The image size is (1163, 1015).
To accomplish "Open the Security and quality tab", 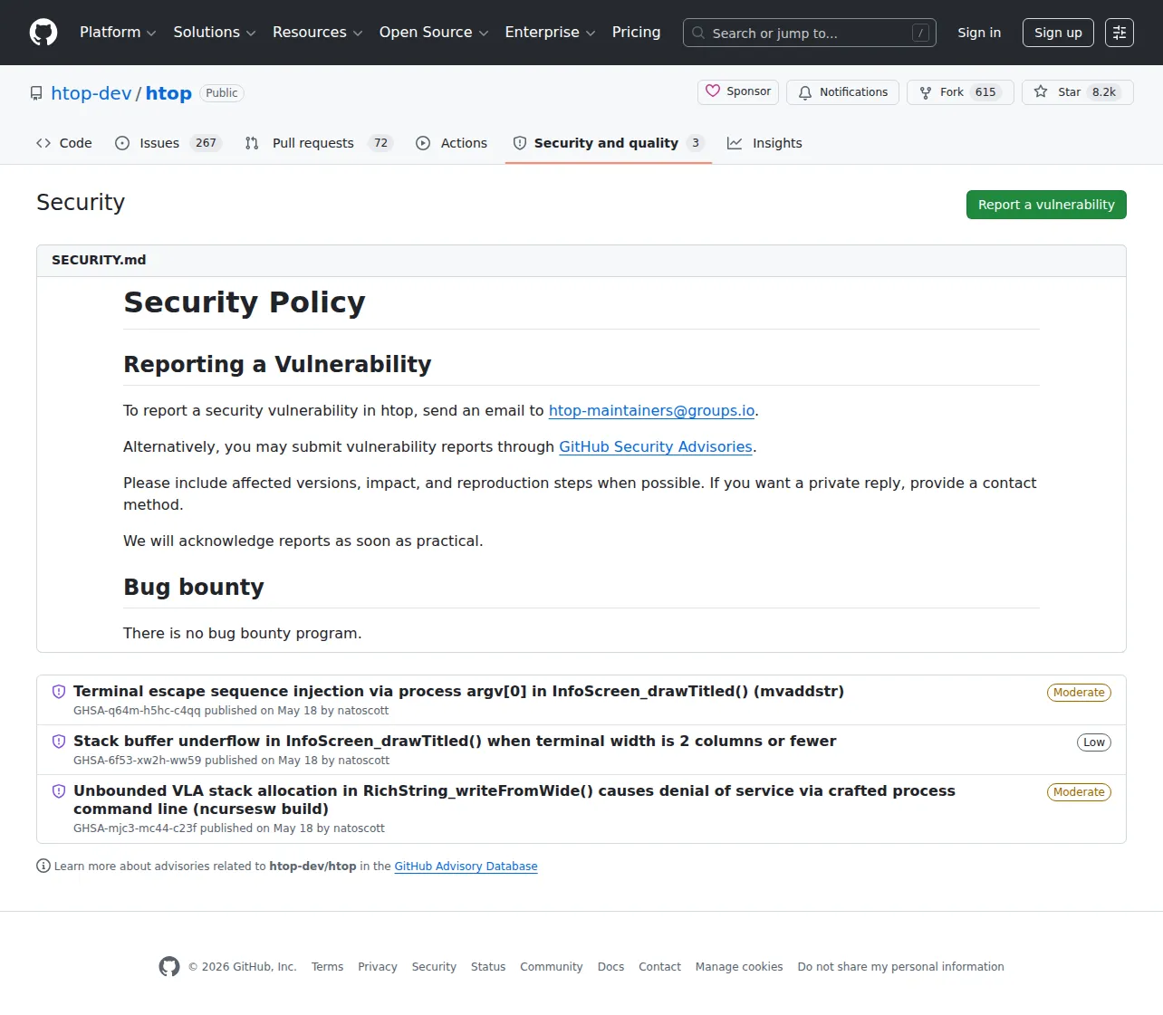I will [609, 143].
